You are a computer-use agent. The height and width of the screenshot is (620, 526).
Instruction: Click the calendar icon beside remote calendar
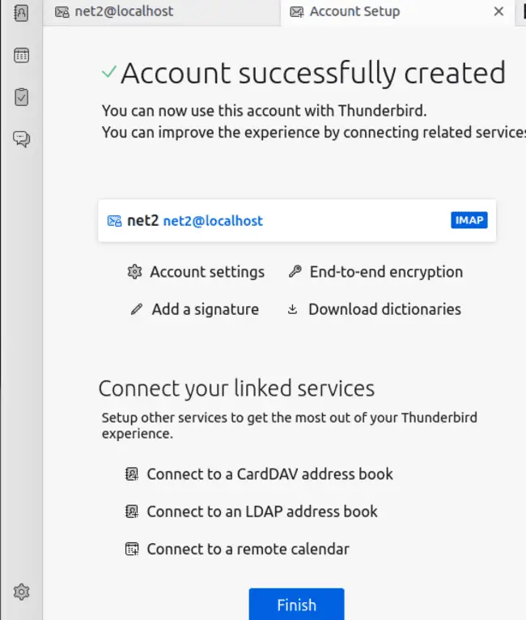tap(132, 549)
